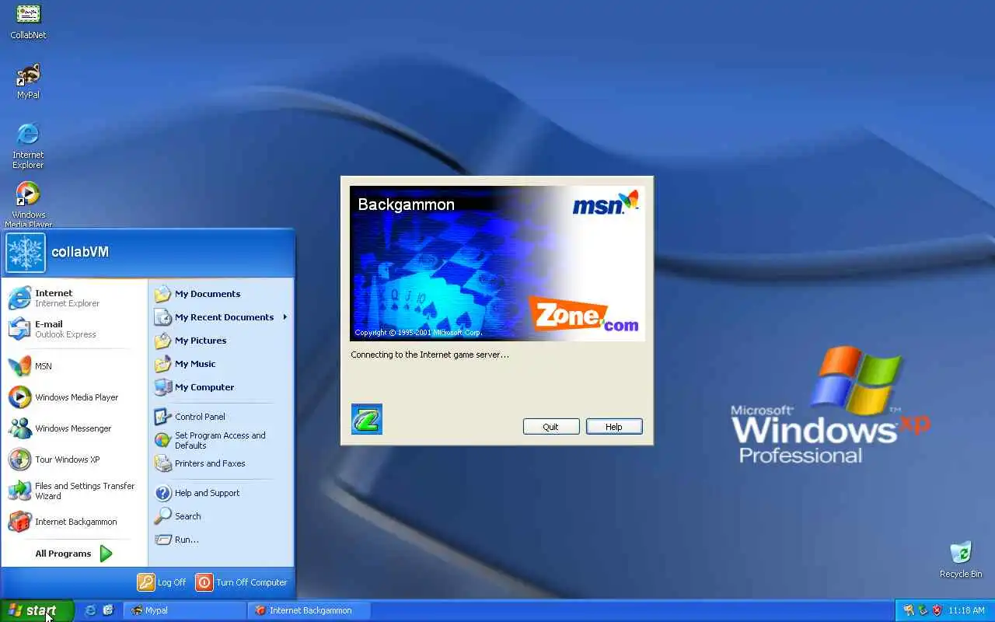Viewport: 995px width, 622px height.
Task: Click Internet Explorer quick launch icon
Action: pyautogui.click(x=90, y=610)
